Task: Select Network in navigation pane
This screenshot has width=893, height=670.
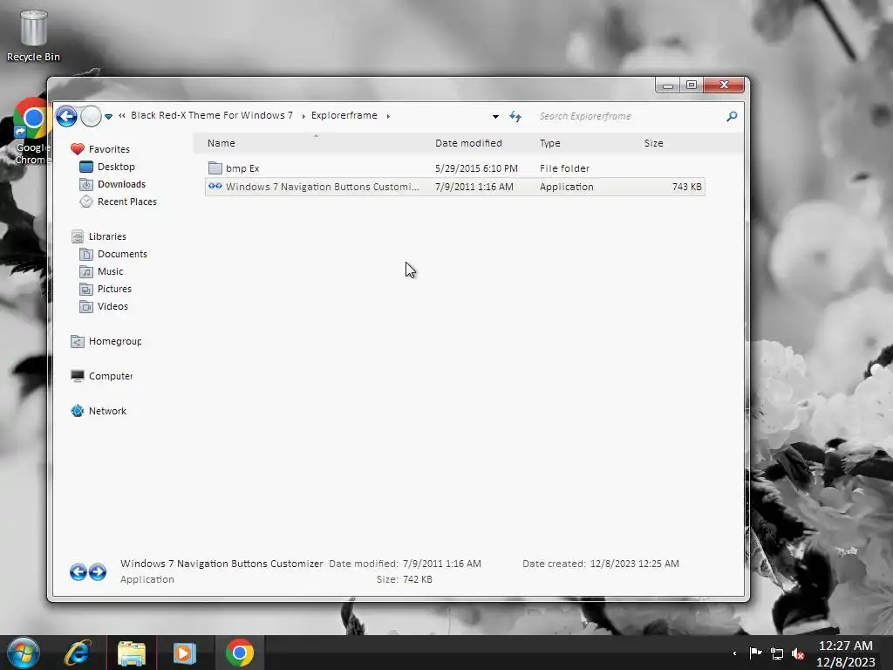Action: click(107, 411)
